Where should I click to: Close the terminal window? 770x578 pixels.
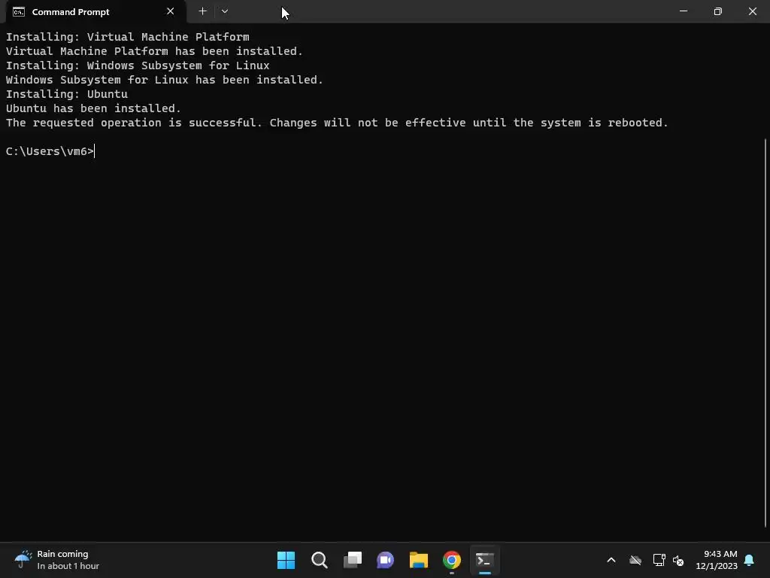752,11
